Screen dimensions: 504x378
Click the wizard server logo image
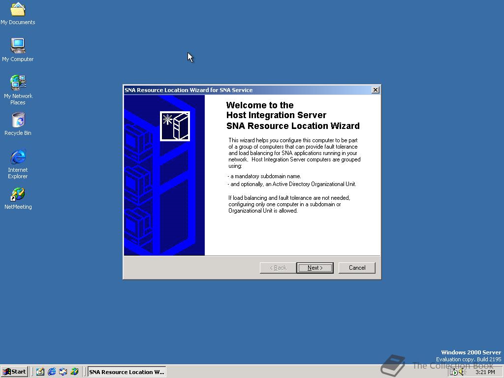point(175,126)
